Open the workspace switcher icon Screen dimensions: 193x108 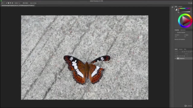[x=191, y=3]
